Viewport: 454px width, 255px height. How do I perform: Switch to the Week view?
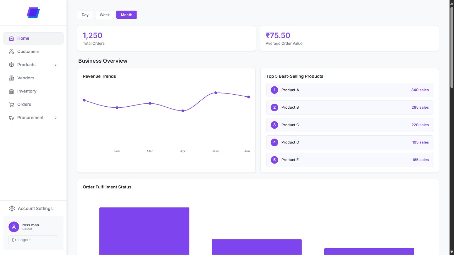(105, 15)
